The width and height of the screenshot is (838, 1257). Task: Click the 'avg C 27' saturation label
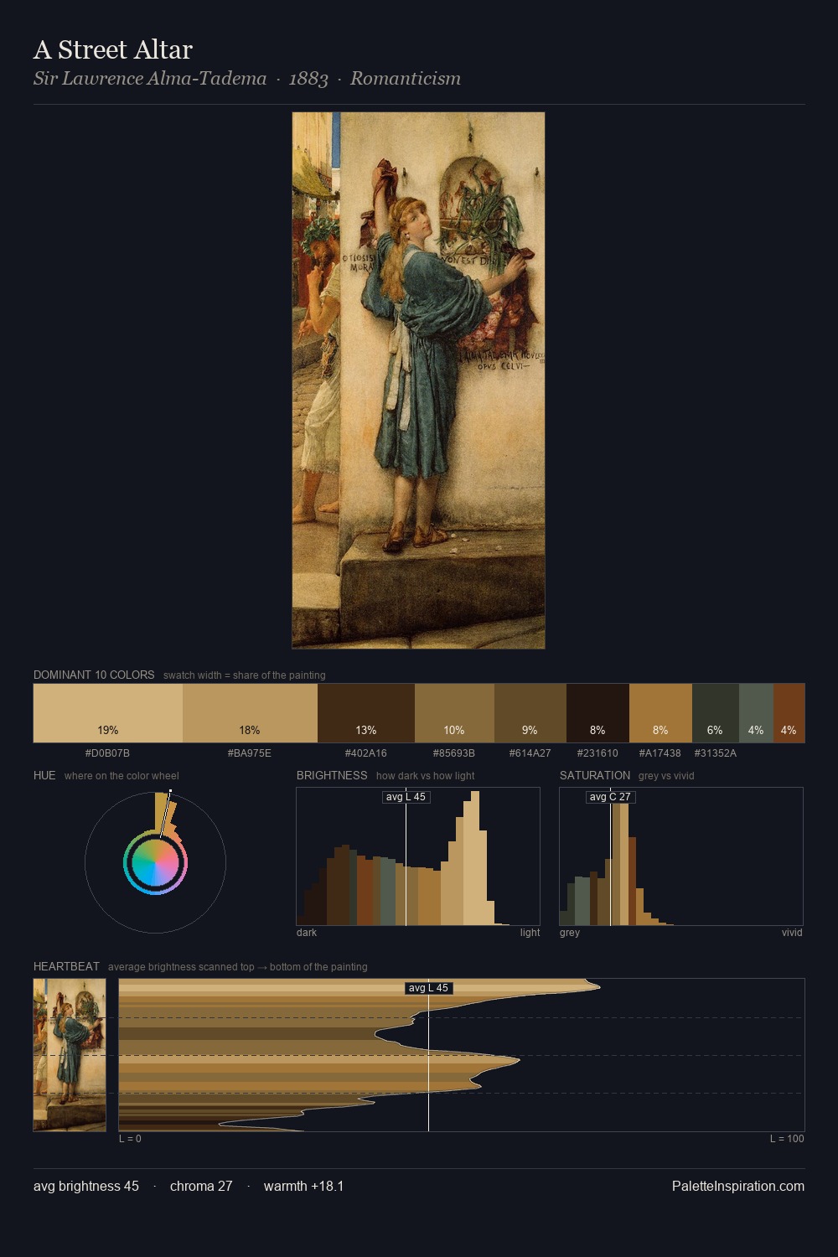(610, 797)
